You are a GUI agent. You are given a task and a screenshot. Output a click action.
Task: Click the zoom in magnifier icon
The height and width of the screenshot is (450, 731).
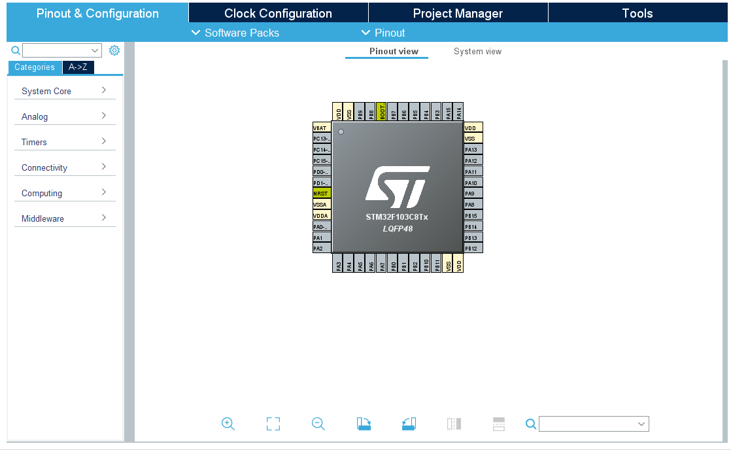point(228,424)
